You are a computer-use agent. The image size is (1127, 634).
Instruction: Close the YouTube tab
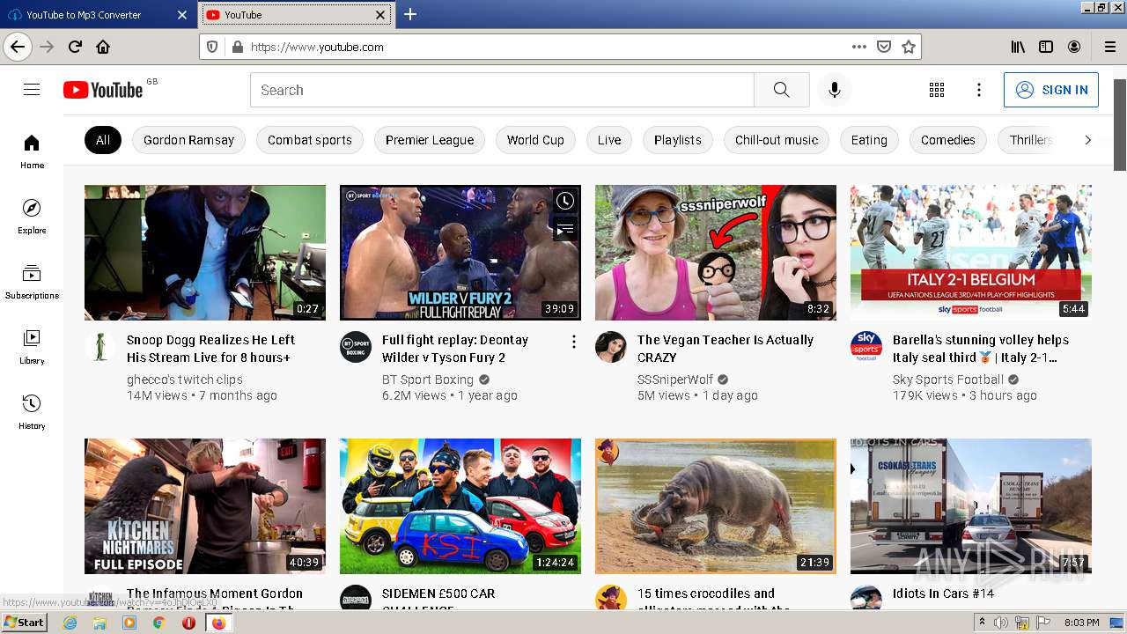pyautogui.click(x=380, y=15)
